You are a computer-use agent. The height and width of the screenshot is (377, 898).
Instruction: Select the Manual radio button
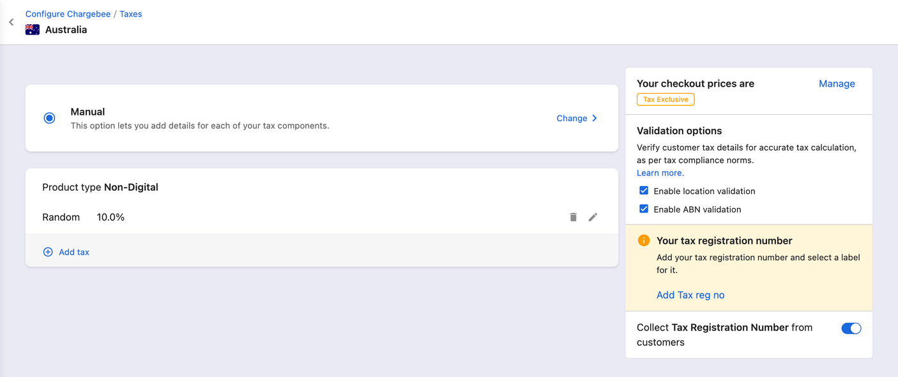click(49, 118)
